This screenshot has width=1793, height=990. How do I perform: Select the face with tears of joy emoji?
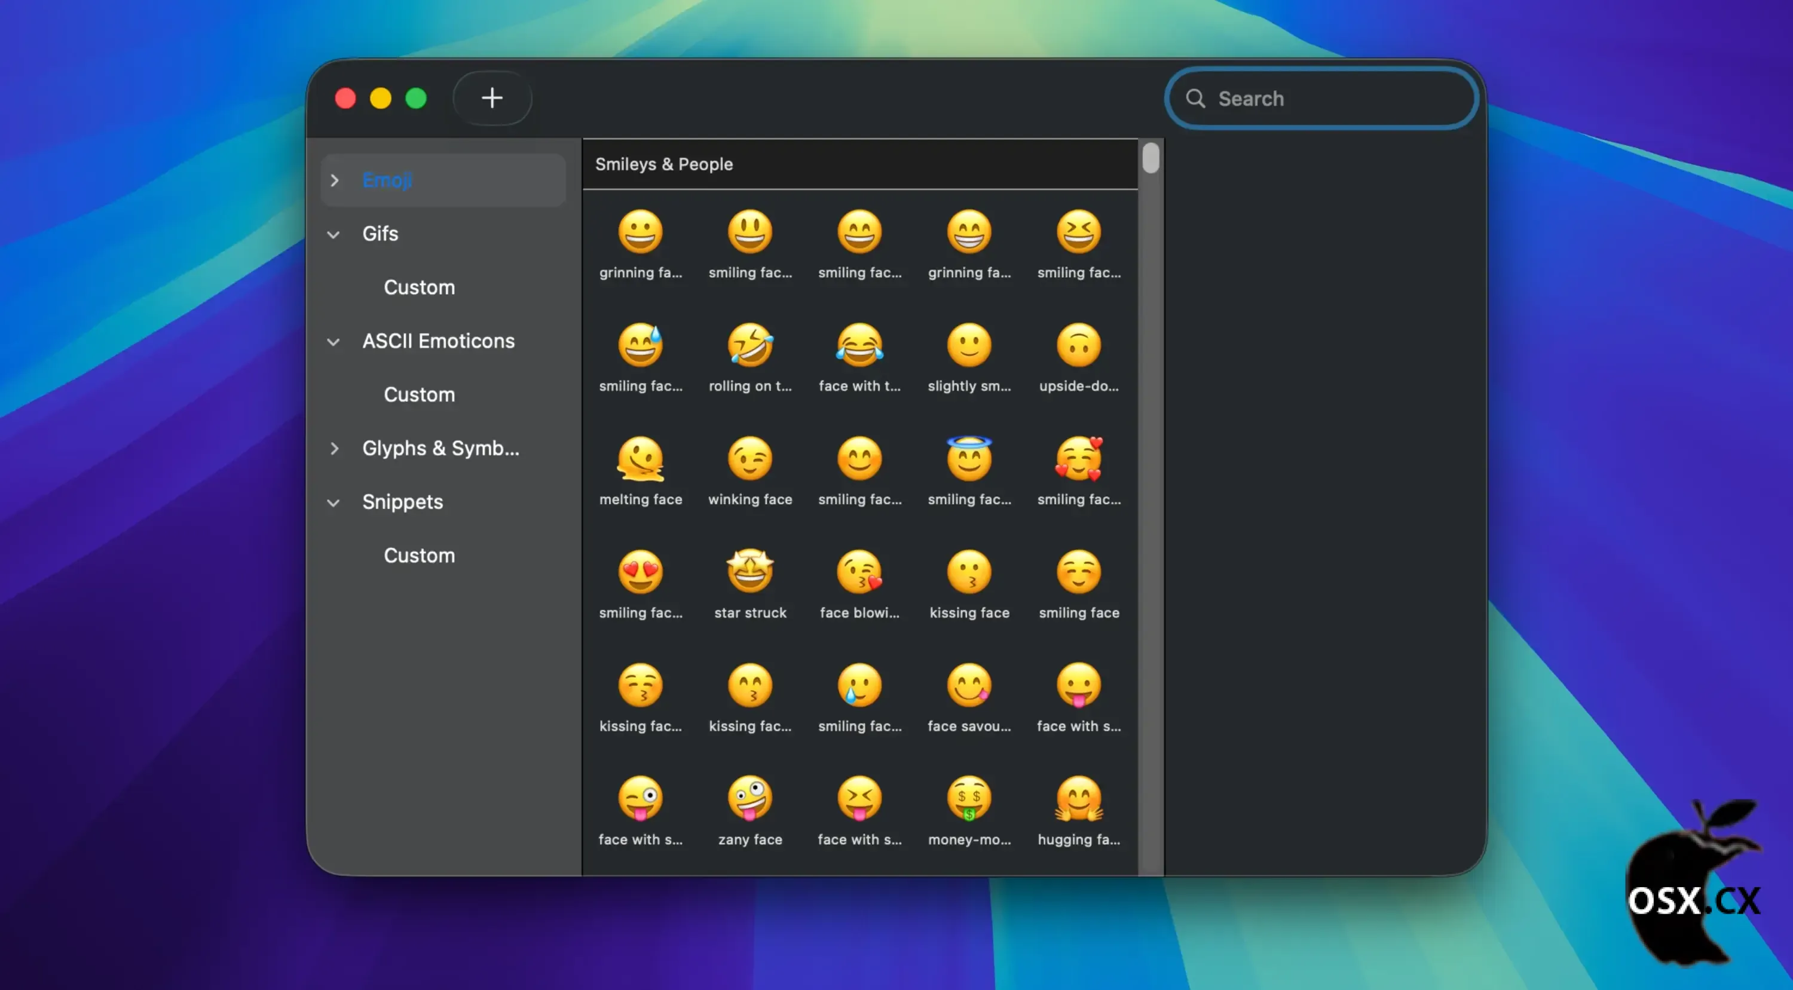click(x=859, y=345)
